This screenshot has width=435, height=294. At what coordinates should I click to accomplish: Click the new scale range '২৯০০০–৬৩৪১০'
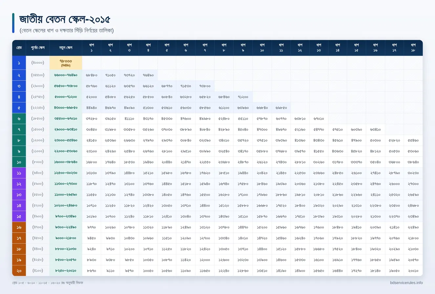point(66,129)
